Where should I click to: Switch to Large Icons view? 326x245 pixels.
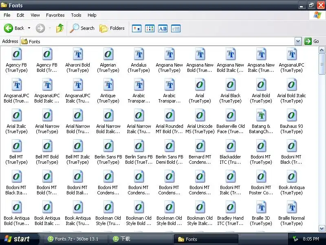click(x=137, y=29)
